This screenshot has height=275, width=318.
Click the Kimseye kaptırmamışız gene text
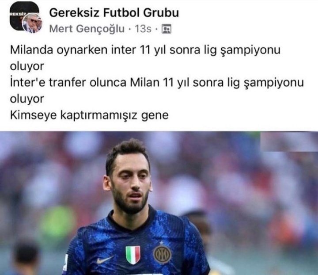(x=89, y=115)
